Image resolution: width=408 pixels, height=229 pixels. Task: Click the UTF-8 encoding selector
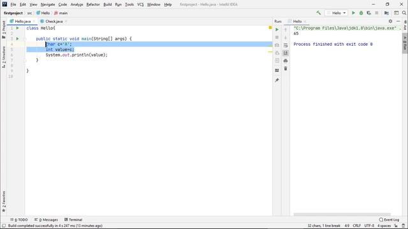coord(369,226)
